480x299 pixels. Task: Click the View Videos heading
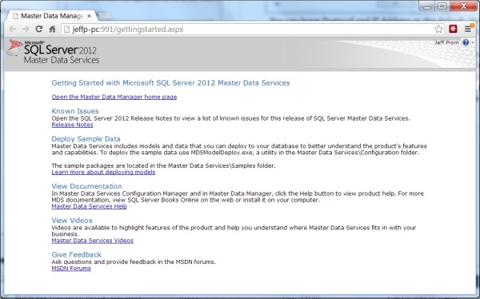point(72,221)
